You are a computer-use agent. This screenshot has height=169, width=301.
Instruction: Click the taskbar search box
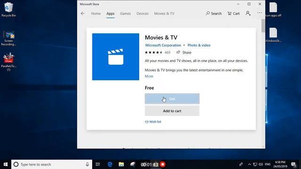[52, 164]
